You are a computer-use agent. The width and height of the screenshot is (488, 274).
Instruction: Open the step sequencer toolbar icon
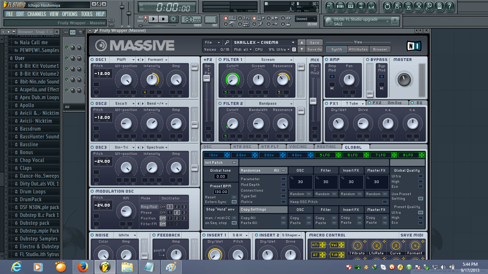340,6
